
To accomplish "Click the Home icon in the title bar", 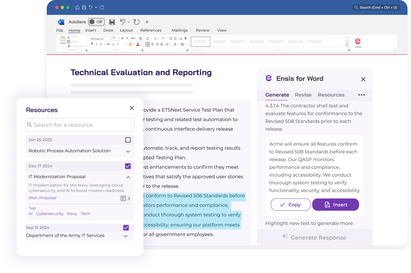I will point(77,7).
